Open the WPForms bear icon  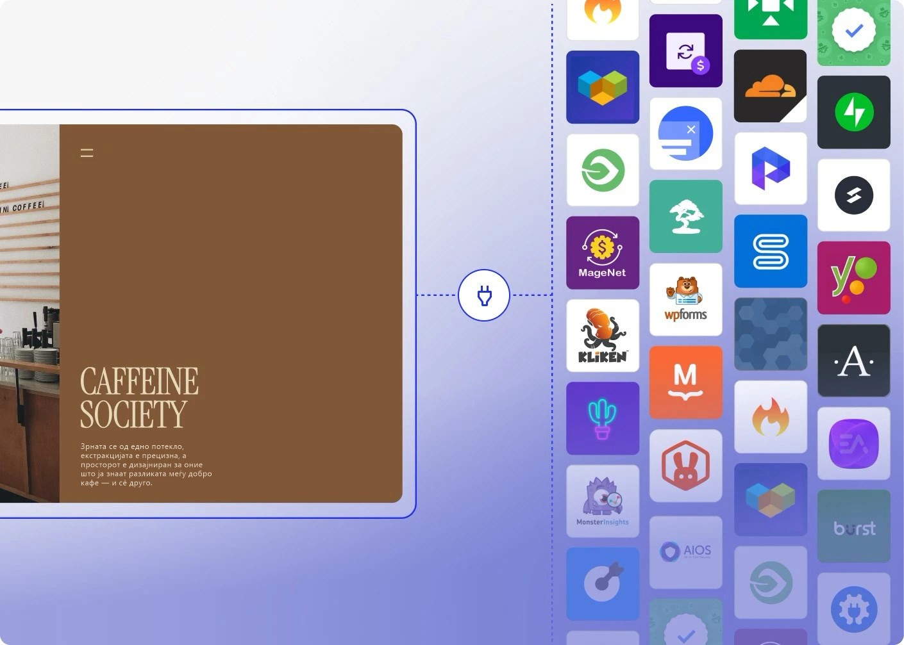click(686, 300)
